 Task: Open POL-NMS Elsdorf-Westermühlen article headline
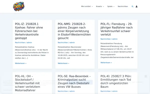tap(74, 31)
